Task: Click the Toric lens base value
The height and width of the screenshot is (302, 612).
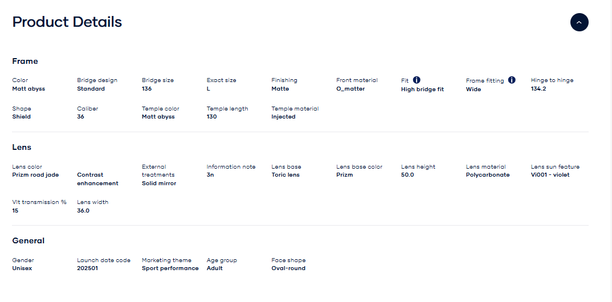Action: pyautogui.click(x=285, y=175)
